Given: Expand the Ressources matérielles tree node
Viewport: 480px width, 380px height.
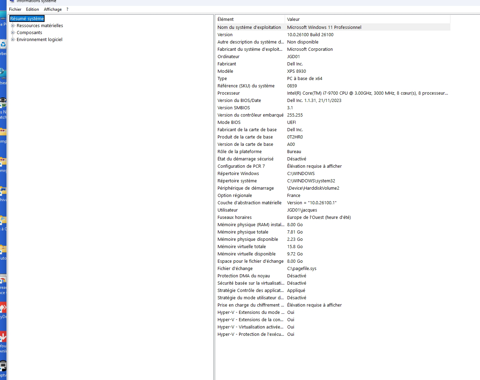Looking at the screenshot, I should [13, 26].
